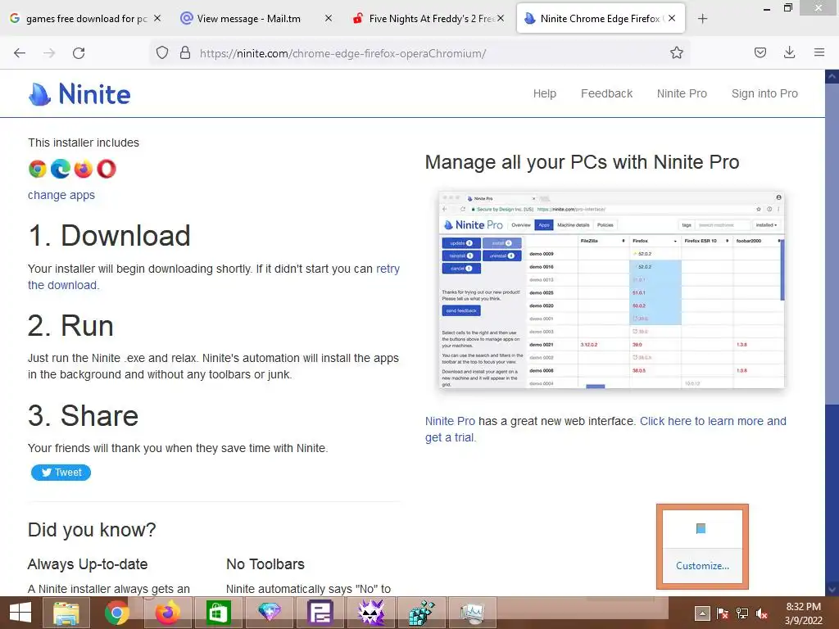Image resolution: width=839 pixels, height=629 pixels.
Task: Click the Ninite logo
Action: [79, 94]
